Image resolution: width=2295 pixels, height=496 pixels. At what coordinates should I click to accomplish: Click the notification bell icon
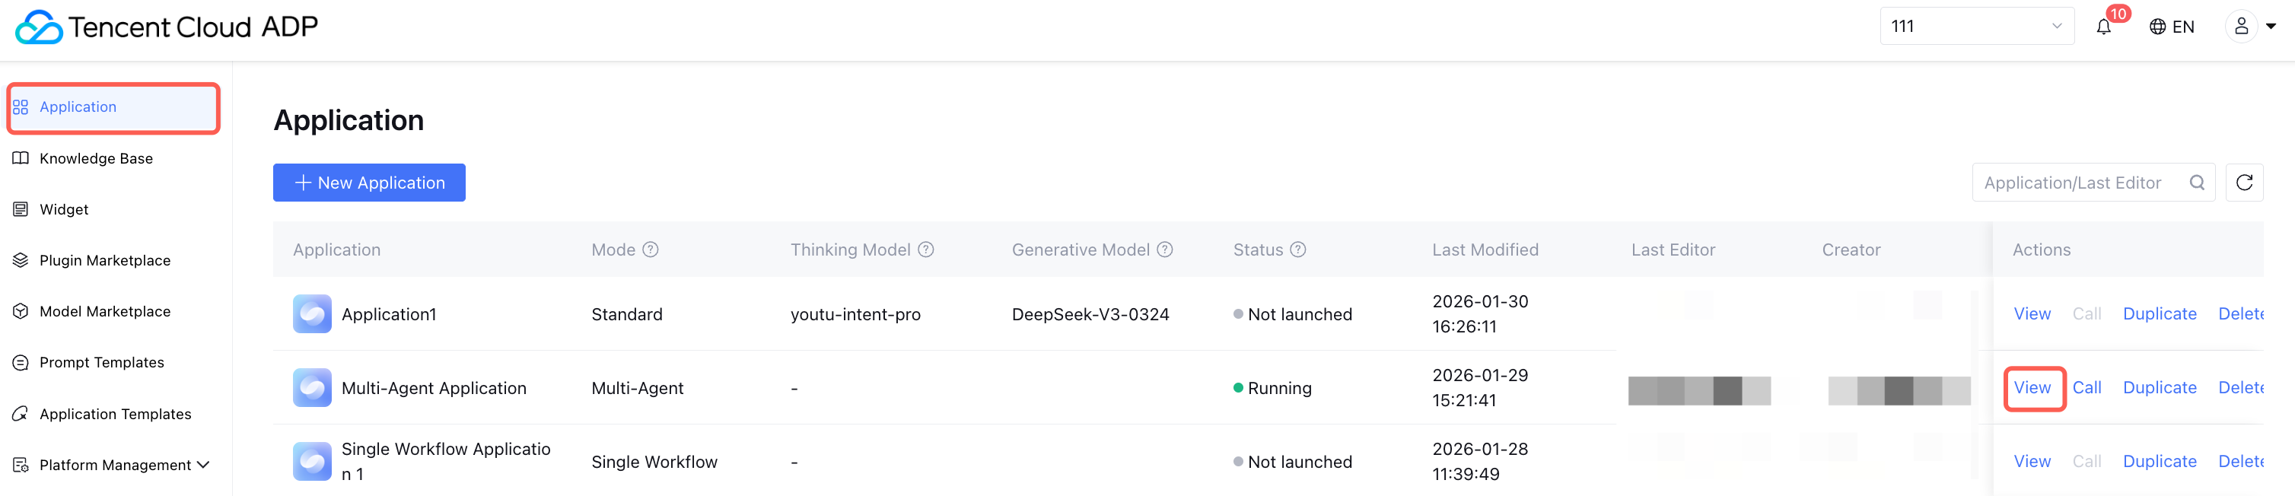2103,27
